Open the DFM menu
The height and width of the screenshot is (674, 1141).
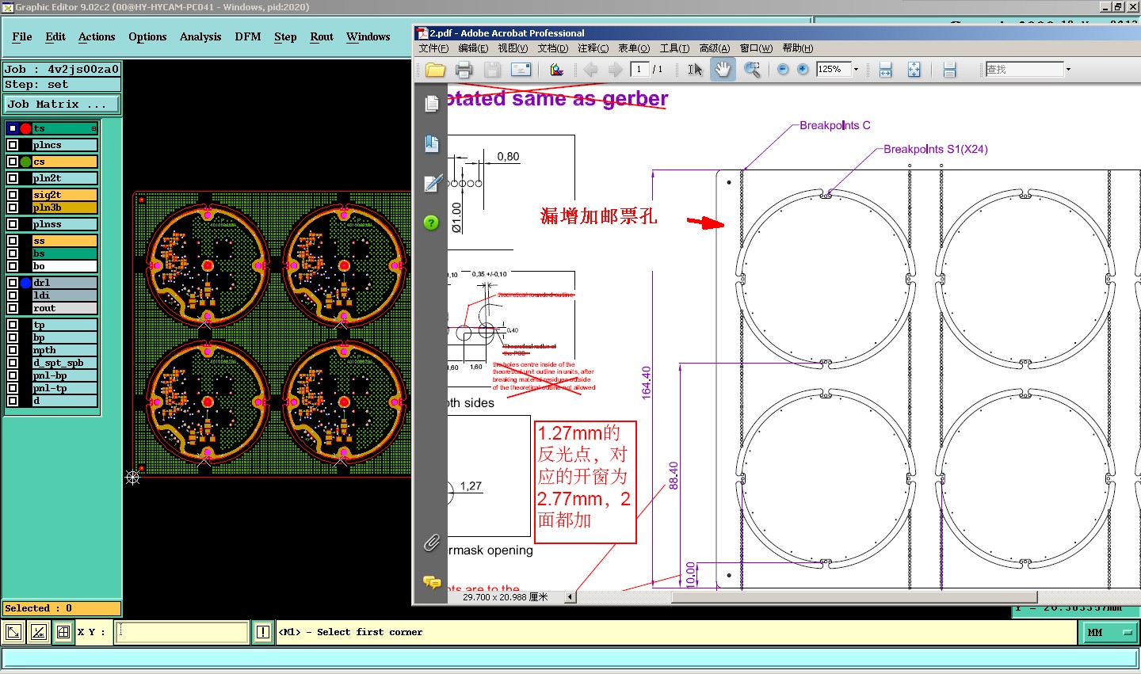[248, 36]
